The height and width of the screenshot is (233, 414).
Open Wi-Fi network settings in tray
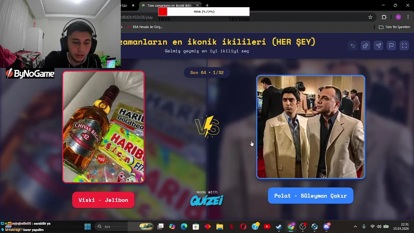pyautogui.click(x=373, y=227)
